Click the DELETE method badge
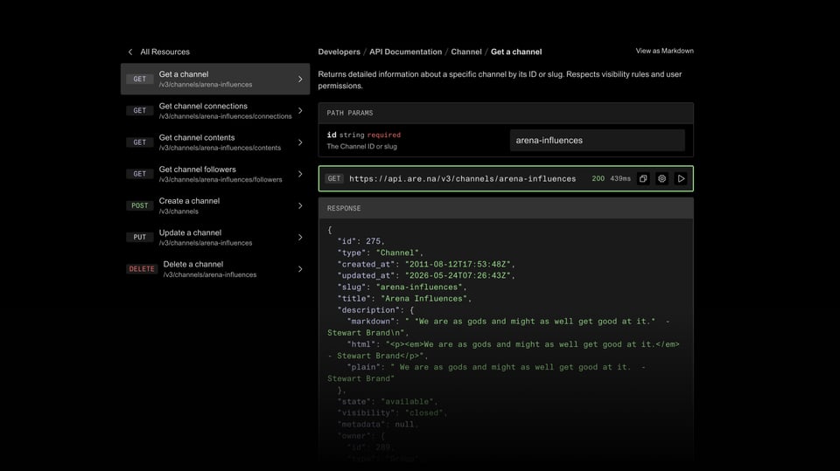840x471 pixels. (142, 269)
